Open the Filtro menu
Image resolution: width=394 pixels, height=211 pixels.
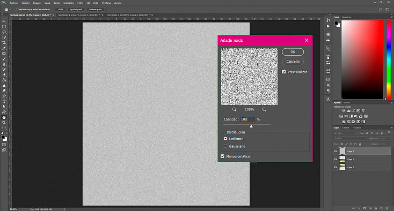80,3
